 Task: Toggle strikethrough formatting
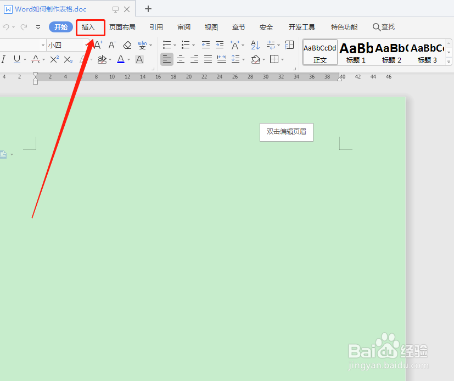tap(36, 59)
